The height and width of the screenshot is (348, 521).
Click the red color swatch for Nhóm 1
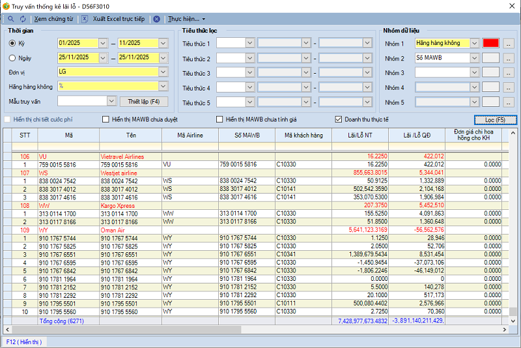tap(490, 44)
